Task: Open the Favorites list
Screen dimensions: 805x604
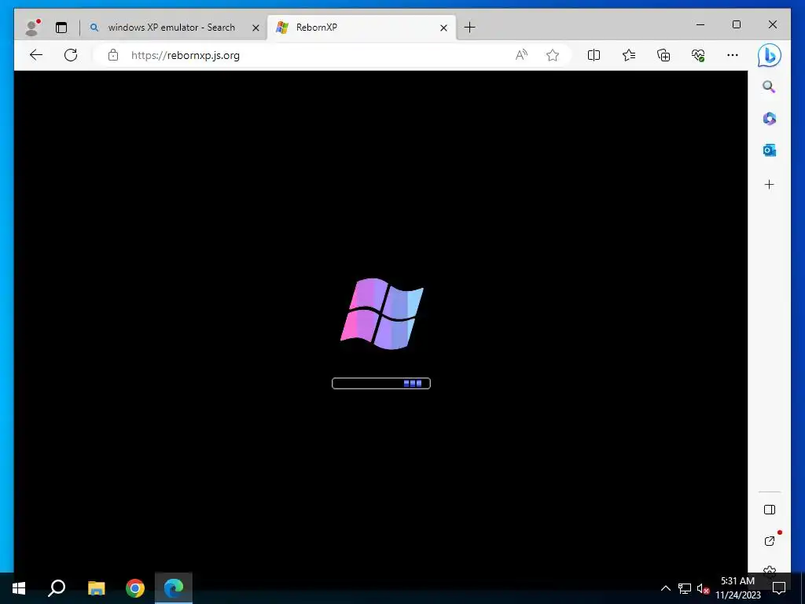Action: tap(629, 55)
